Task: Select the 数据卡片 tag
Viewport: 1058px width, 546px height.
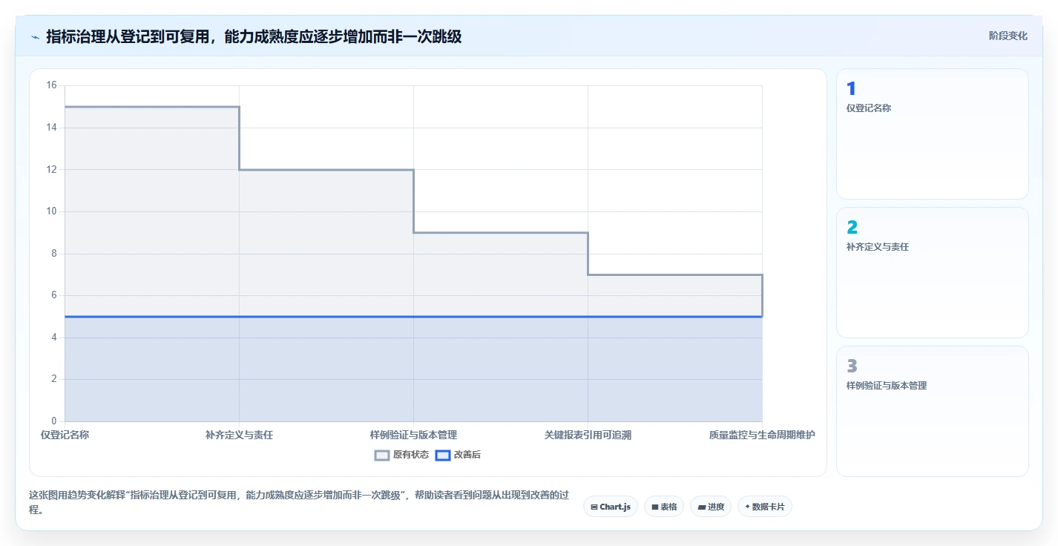Action: coord(765,507)
